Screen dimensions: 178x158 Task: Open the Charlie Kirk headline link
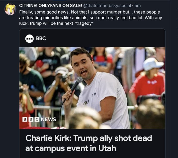[x=88, y=143]
